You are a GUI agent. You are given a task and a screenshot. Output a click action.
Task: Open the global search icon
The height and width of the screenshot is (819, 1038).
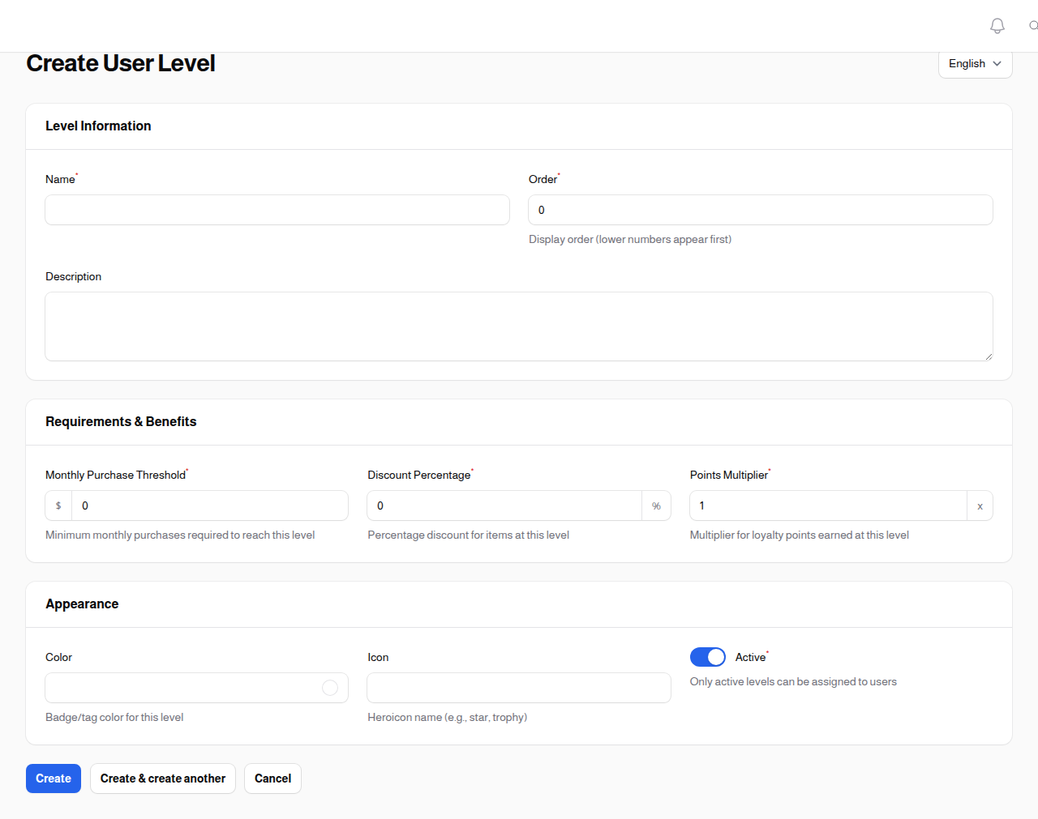(x=1033, y=25)
